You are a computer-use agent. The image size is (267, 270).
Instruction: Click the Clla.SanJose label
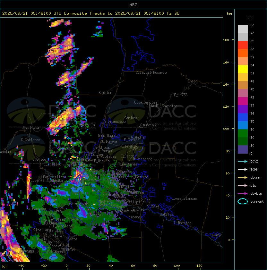tap(146, 102)
